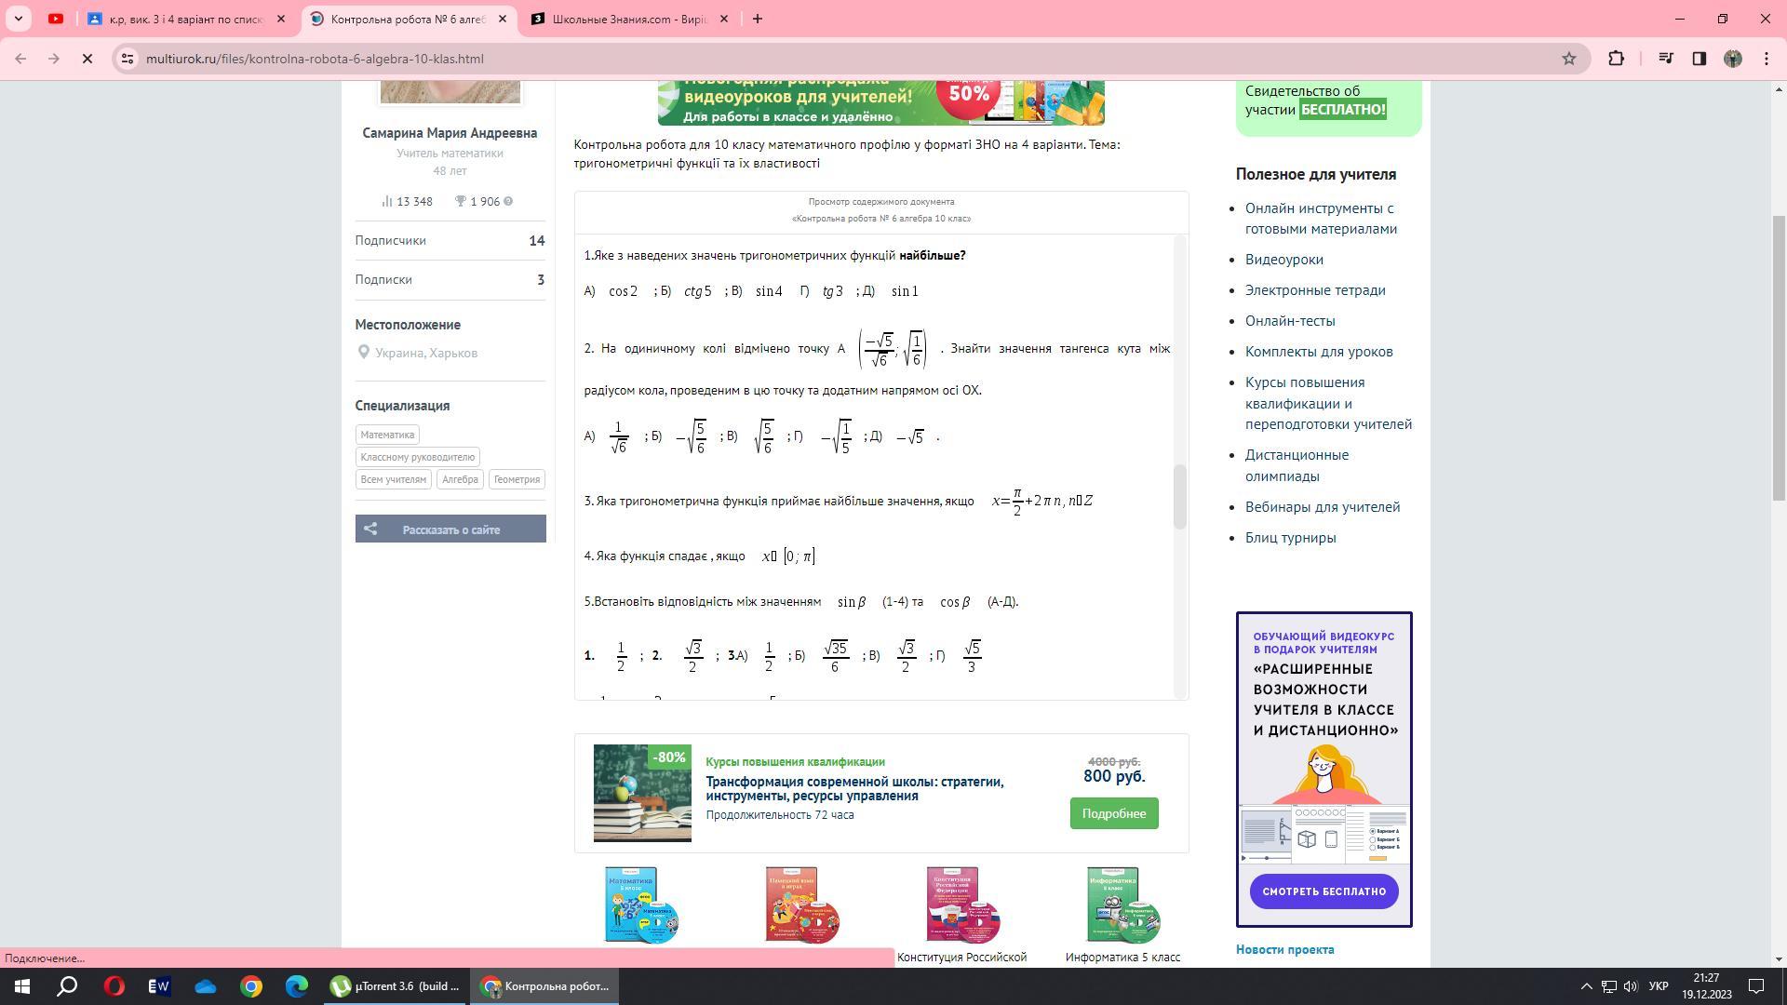Open Chrome three-dot menu
The width and height of the screenshot is (1787, 1005).
[1767, 59]
